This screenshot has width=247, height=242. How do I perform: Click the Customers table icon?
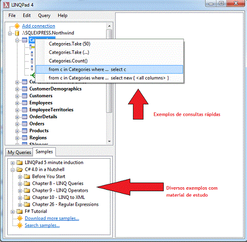click(x=25, y=96)
